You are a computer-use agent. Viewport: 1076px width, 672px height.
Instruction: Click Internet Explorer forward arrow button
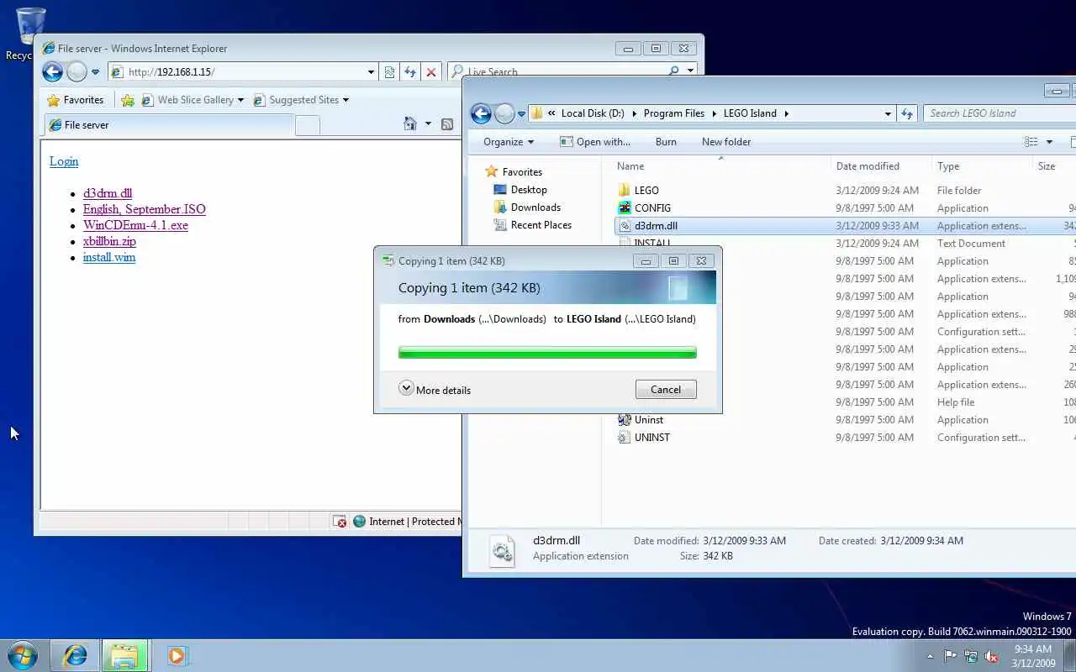(76, 72)
